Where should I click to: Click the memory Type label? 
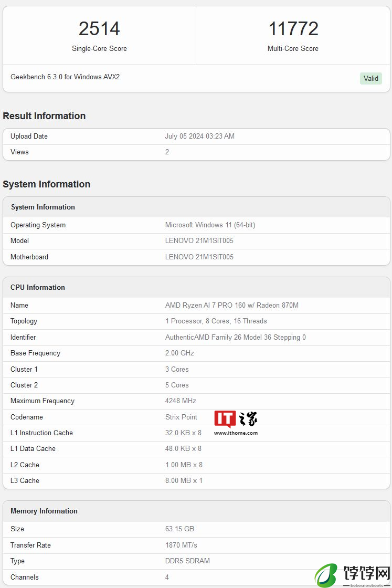point(17,561)
